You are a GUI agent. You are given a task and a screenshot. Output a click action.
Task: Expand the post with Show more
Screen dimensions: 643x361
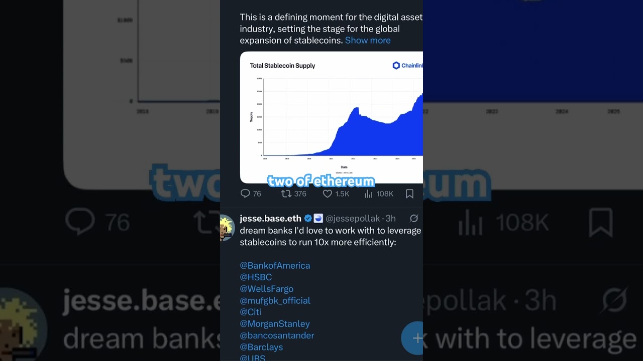tap(368, 40)
